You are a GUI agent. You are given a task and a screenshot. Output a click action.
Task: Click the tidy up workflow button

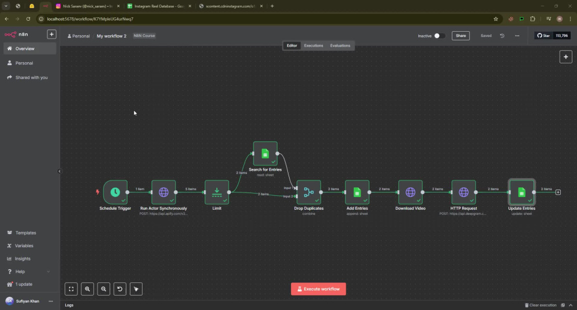tap(136, 289)
